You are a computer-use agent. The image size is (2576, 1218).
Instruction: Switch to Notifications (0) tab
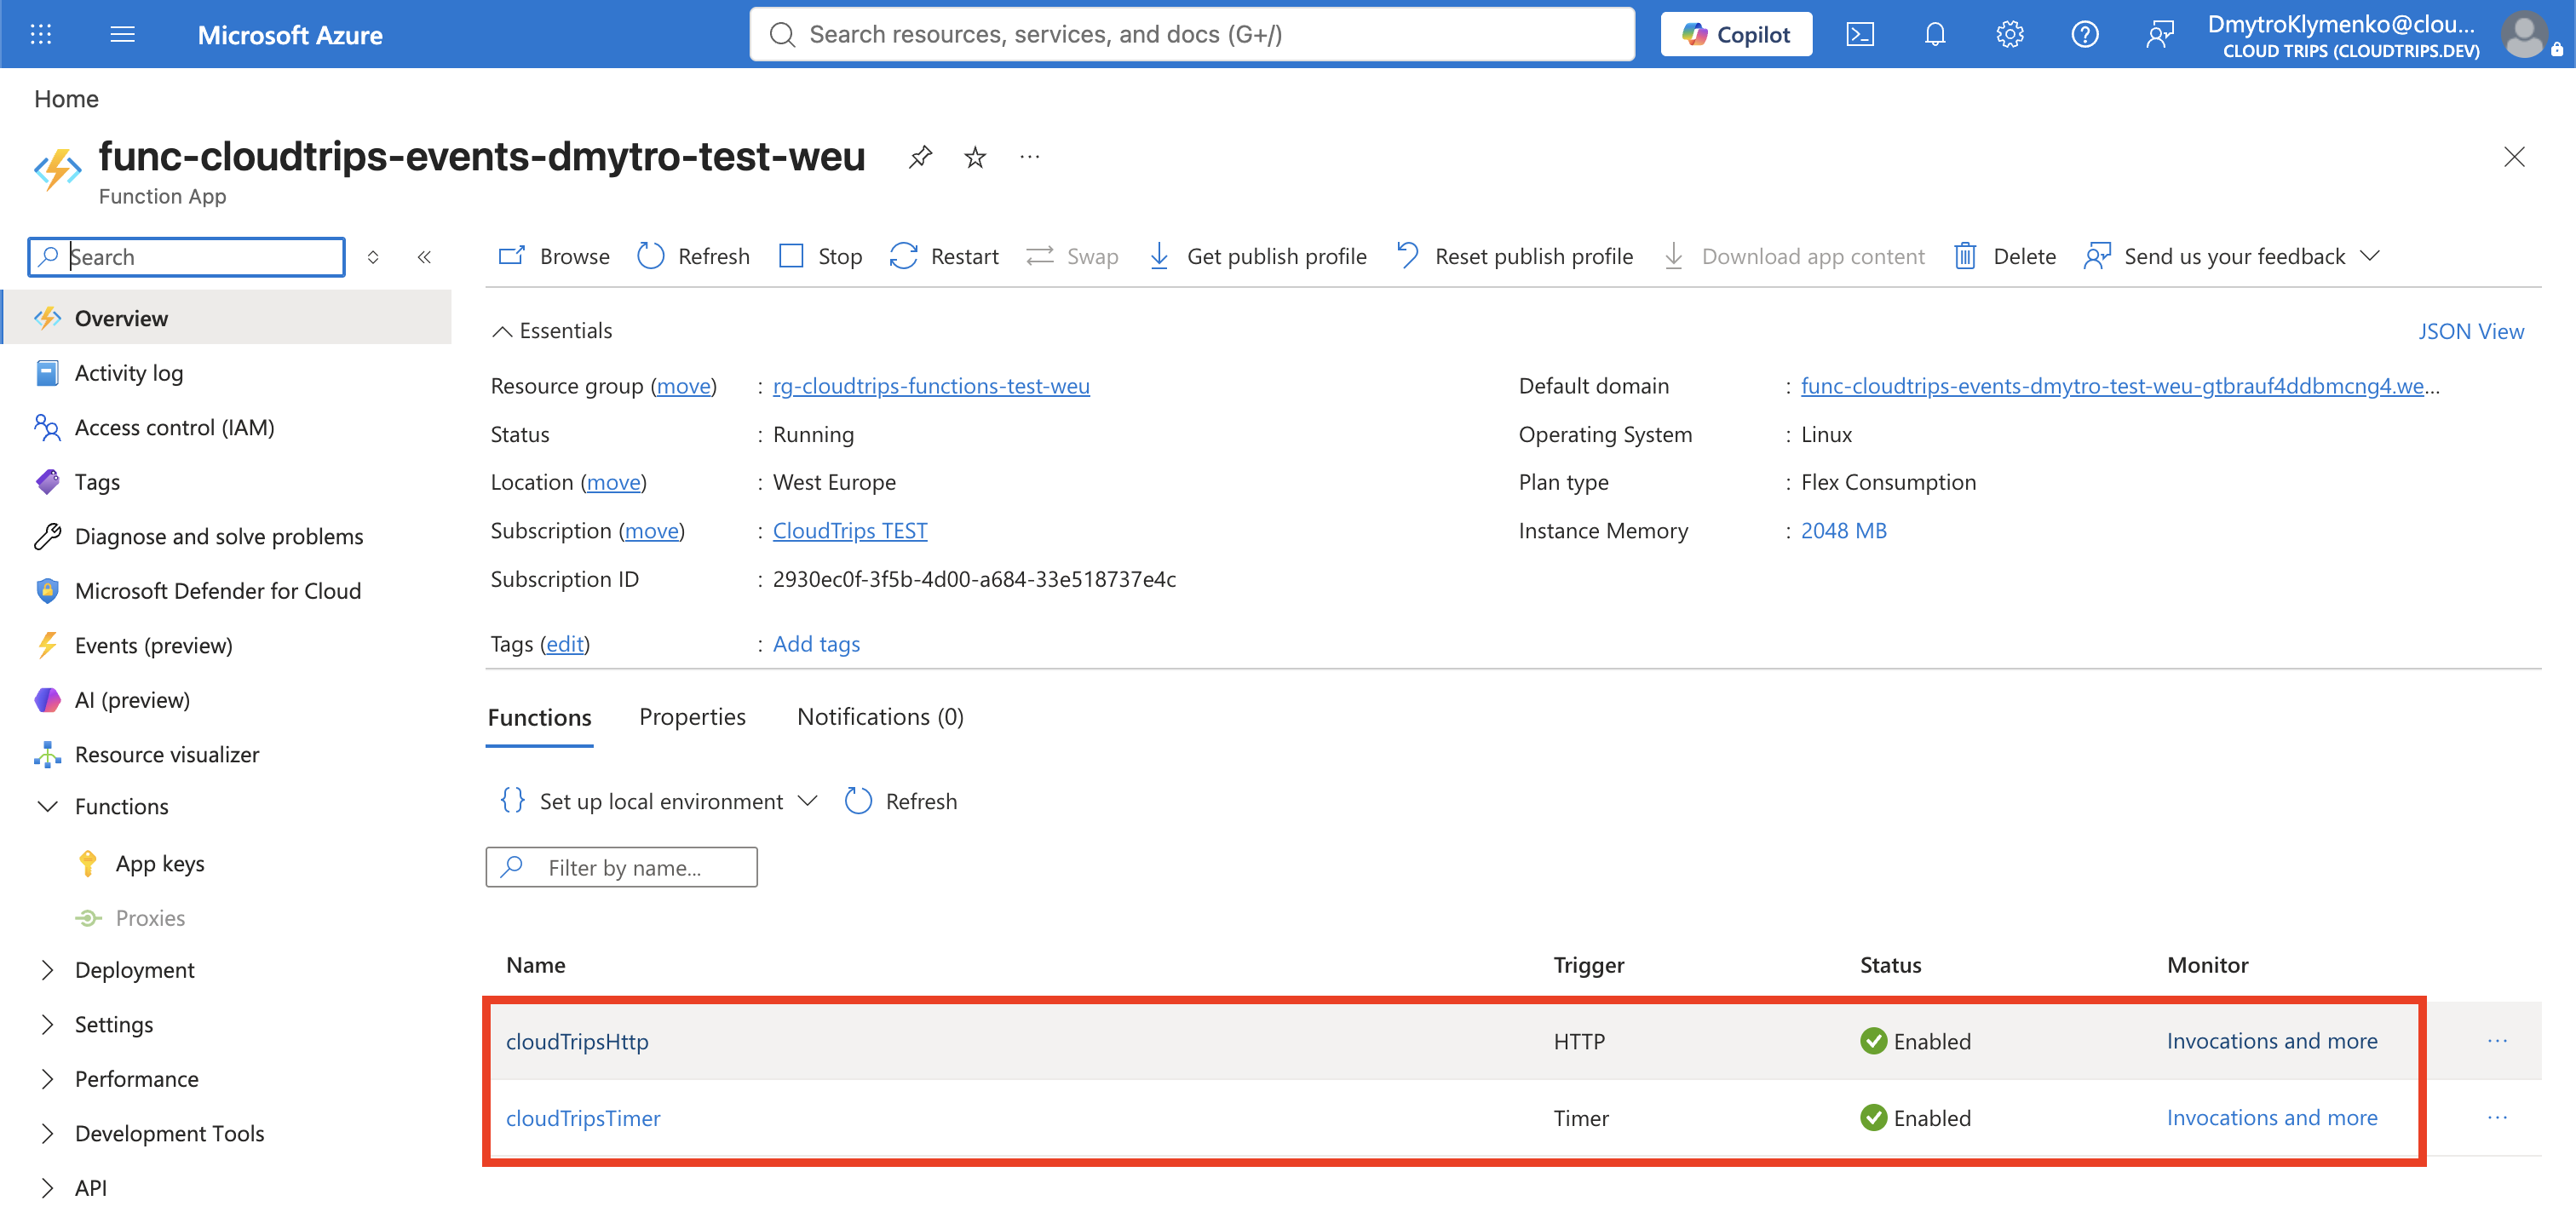click(880, 717)
